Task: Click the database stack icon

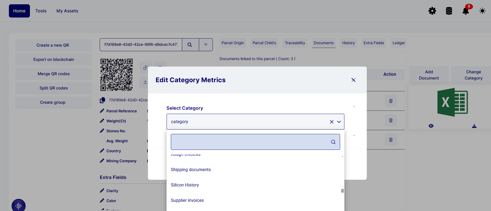Action: [x=449, y=11]
